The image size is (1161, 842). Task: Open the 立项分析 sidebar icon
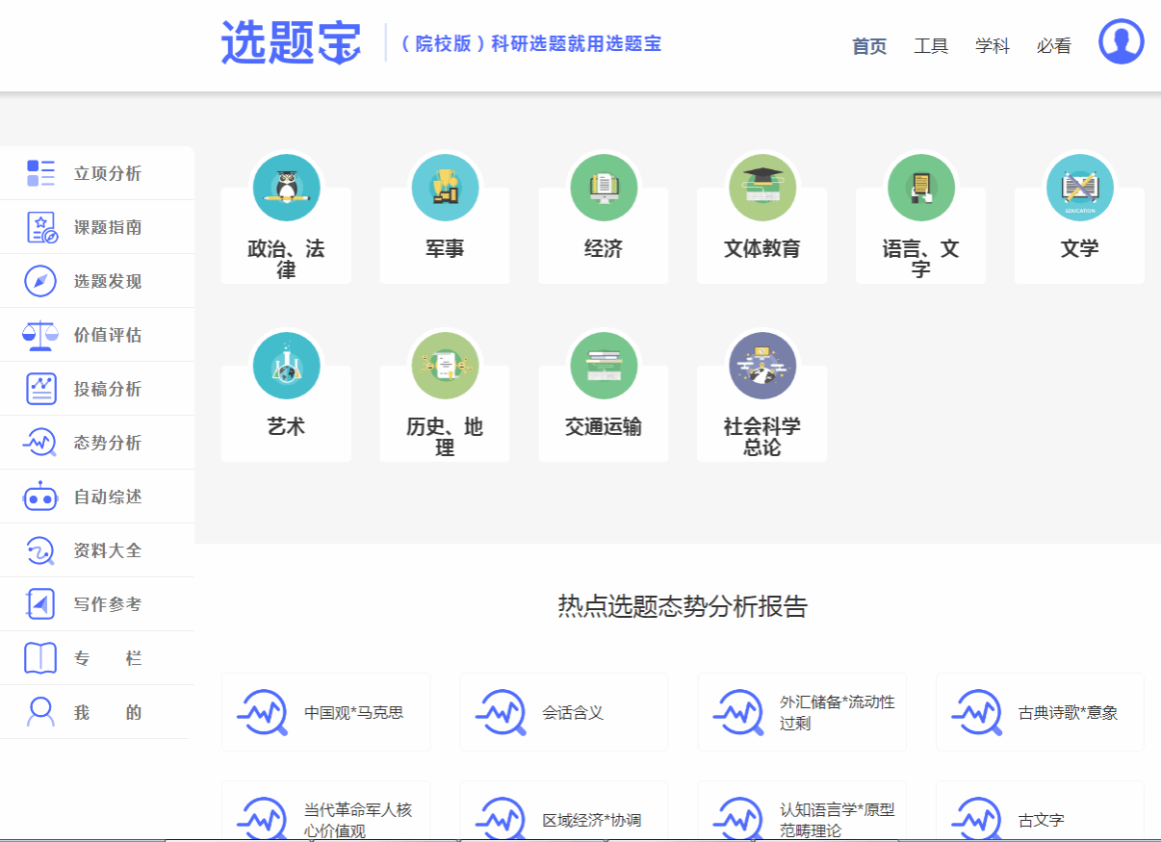[40, 173]
